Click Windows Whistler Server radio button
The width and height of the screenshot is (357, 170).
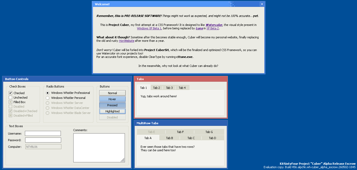tap(48, 103)
